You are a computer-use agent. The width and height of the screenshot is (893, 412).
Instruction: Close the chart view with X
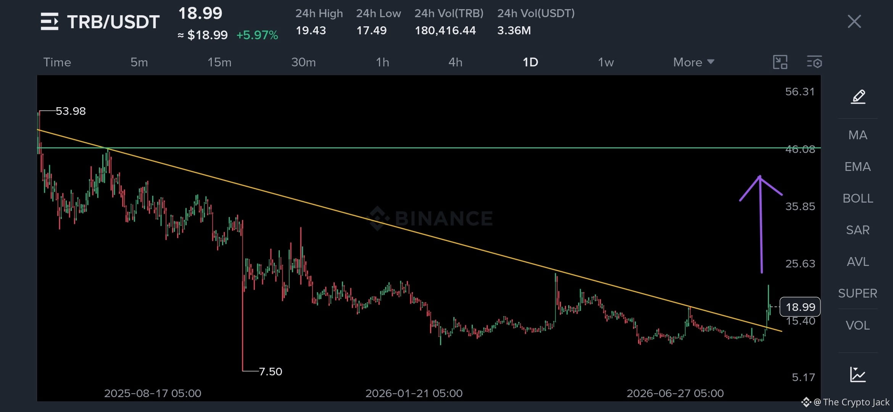click(x=854, y=21)
